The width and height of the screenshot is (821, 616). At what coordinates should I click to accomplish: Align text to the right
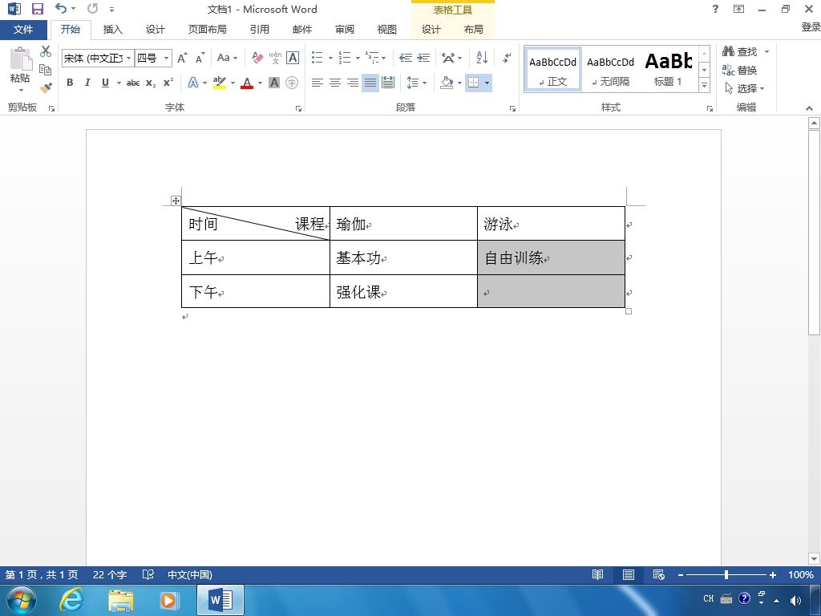click(x=353, y=83)
